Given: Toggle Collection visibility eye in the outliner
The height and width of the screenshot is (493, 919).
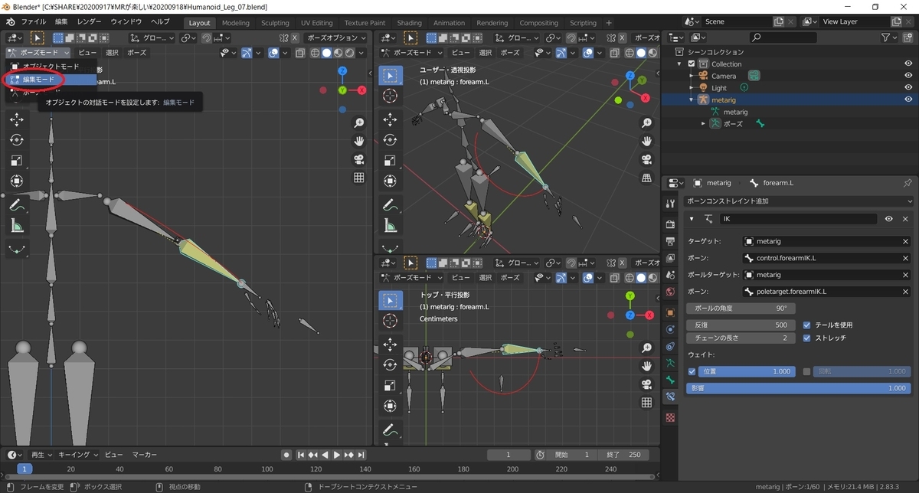Looking at the screenshot, I should pos(908,64).
